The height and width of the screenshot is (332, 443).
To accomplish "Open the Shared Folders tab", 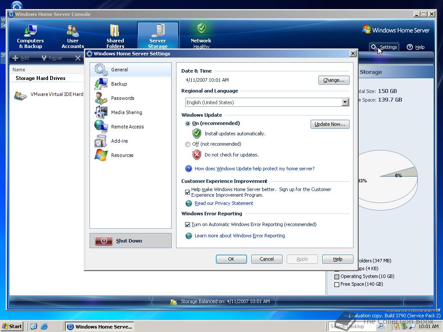I will point(115,36).
